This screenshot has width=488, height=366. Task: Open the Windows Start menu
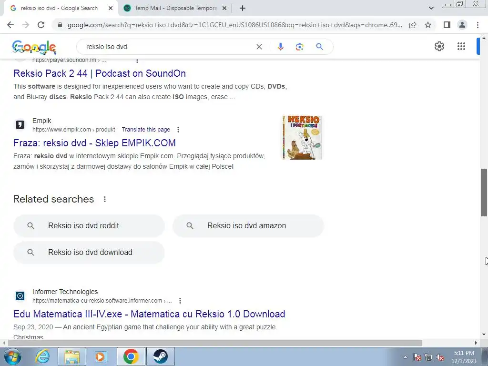[x=12, y=356]
